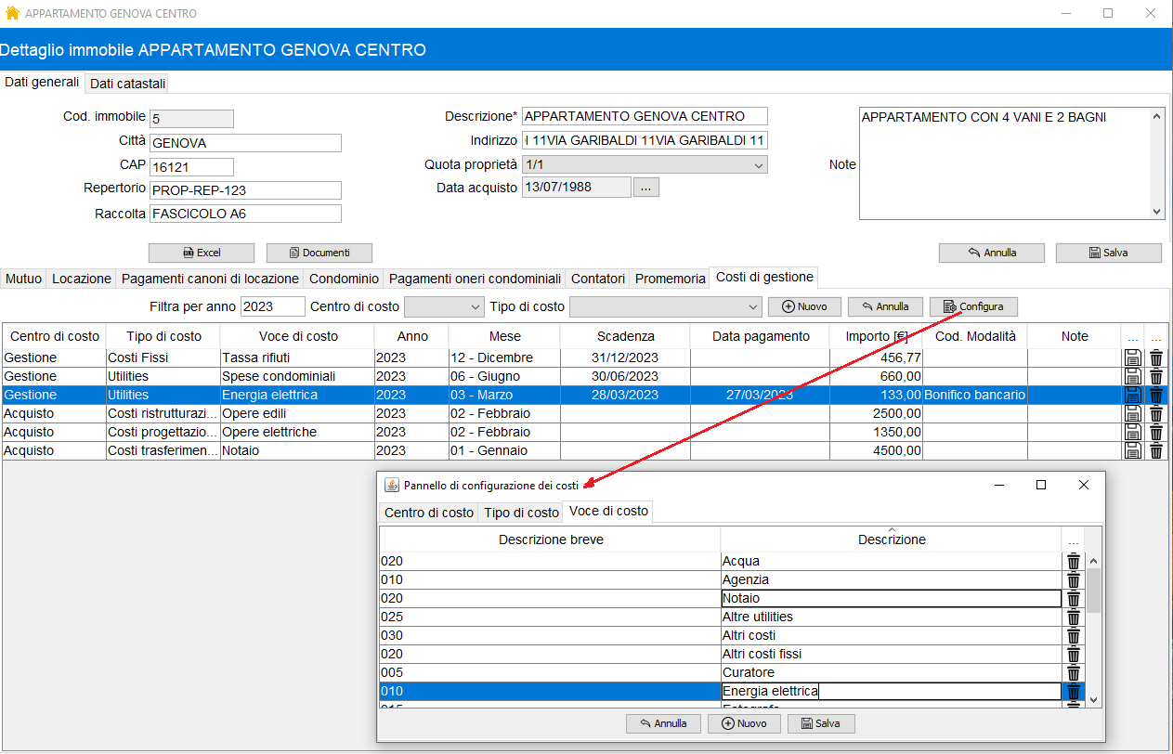Open document icon for Opere edili row
Image resolution: width=1173 pixels, height=754 pixels.
1132,413
